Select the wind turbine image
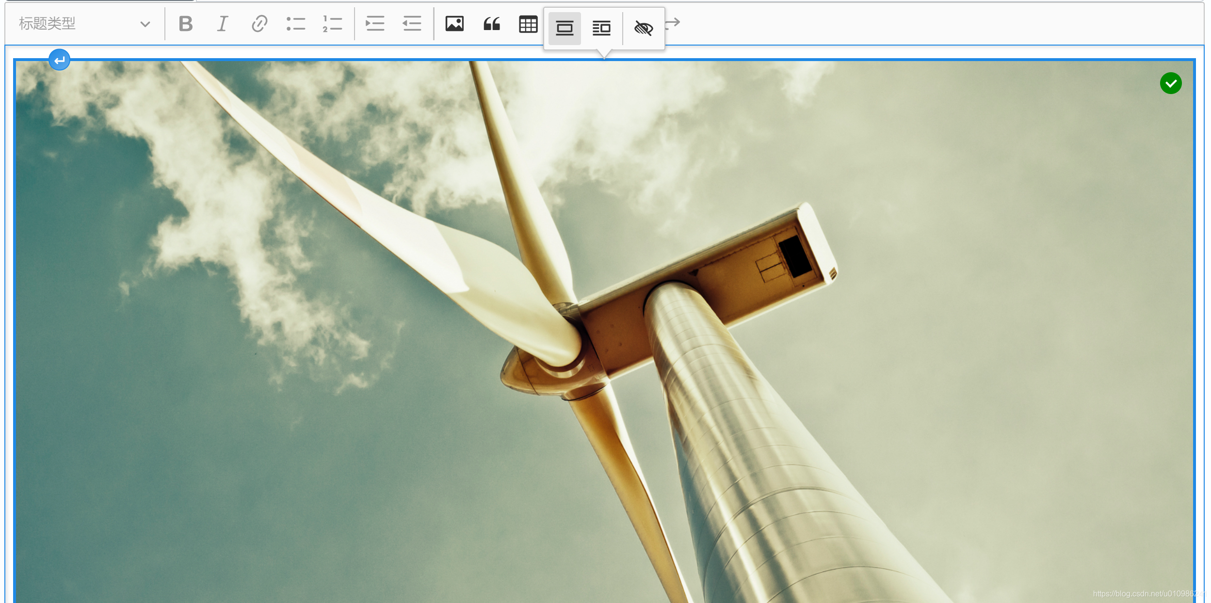 pos(604,332)
